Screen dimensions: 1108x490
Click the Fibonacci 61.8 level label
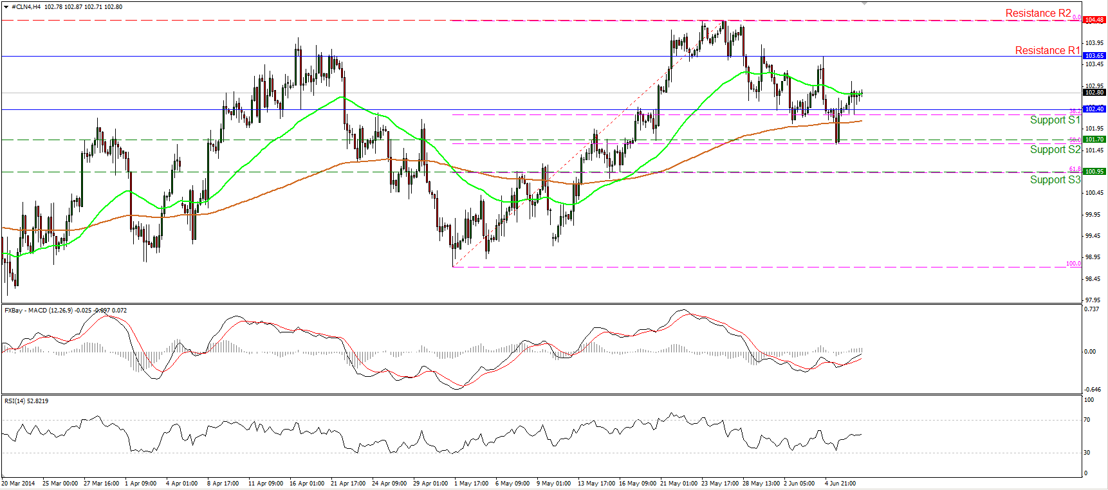click(1075, 169)
